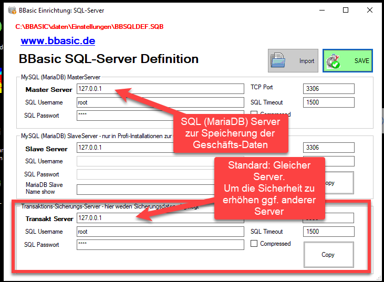Image resolution: width=384 pixels, height=282 pixels.
Task: Click the Slave Server label
Action: coord(47,149)
